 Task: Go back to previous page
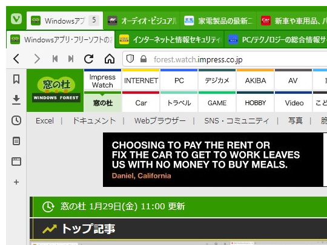pos(16,59)
